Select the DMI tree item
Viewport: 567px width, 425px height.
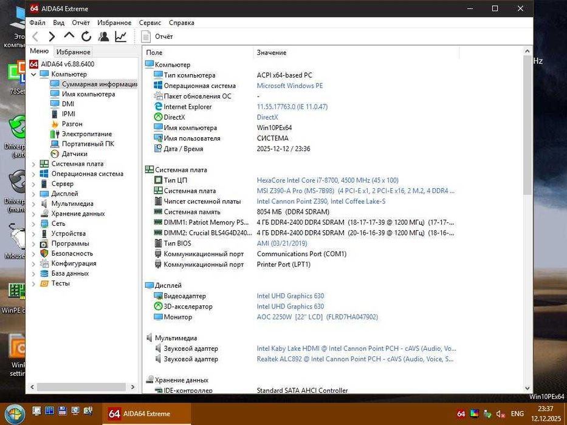[x=68, y=104]
